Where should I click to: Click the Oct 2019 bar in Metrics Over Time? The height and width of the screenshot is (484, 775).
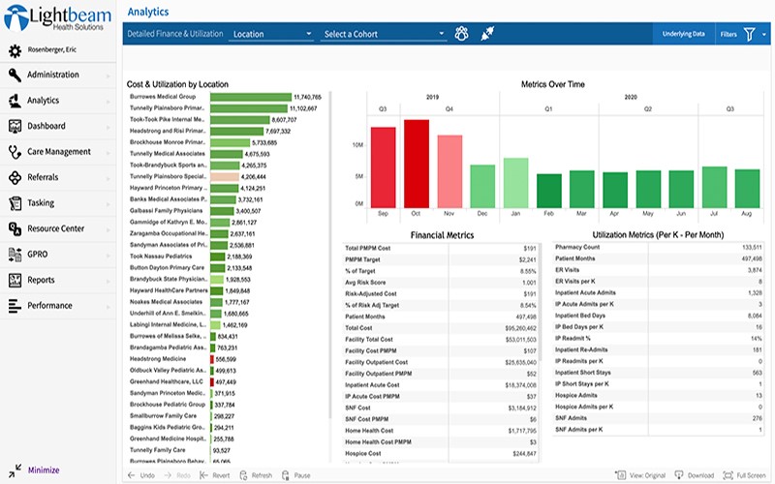tap(417, 161)
